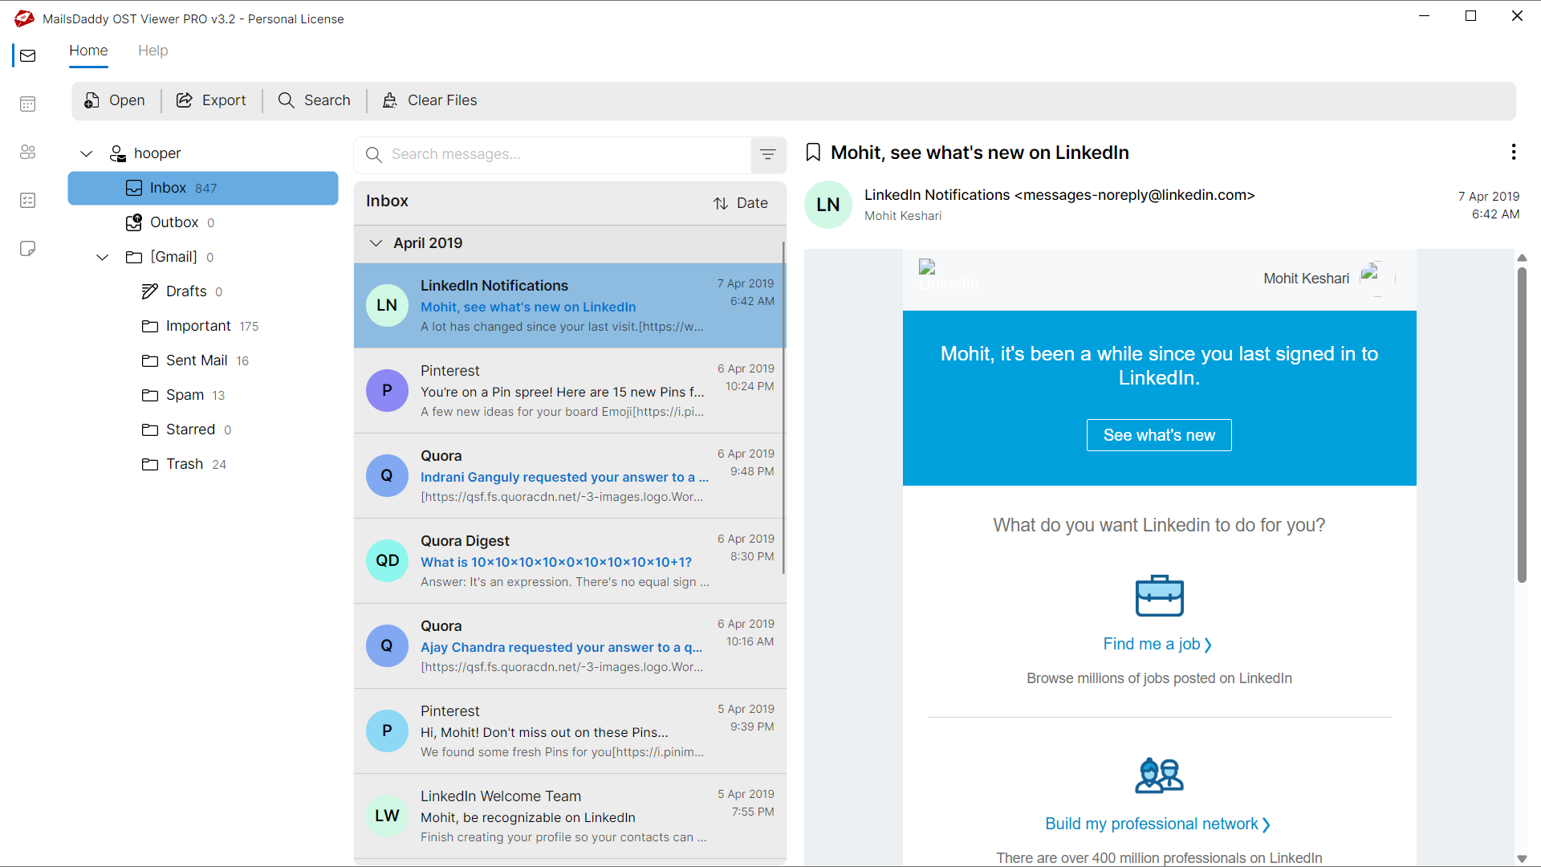This screenshot has height=867, width=1541.
Task: Click the QD avatar for Quora Digest
Action: pyautogui.click(x=387, y=560)
